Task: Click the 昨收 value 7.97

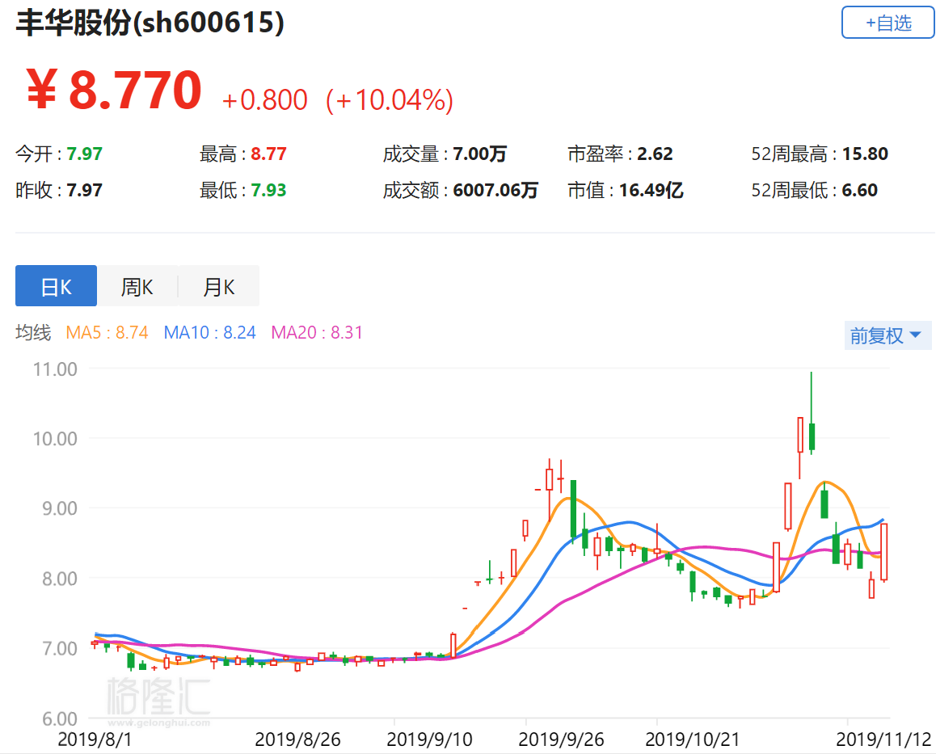Action: point(84,191)
